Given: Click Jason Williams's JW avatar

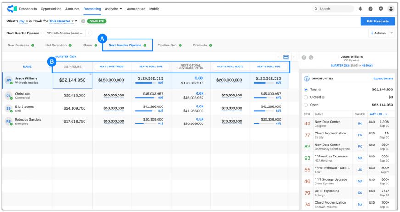Looking at the screenshot, I should coord(9,80).
